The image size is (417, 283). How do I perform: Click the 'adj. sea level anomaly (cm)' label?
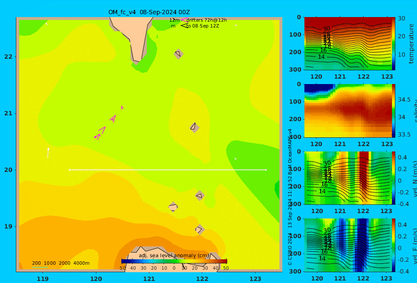(174, 256)
